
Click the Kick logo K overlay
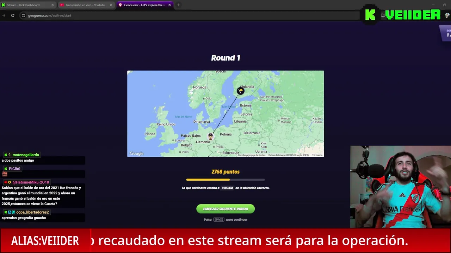(370, 14)
